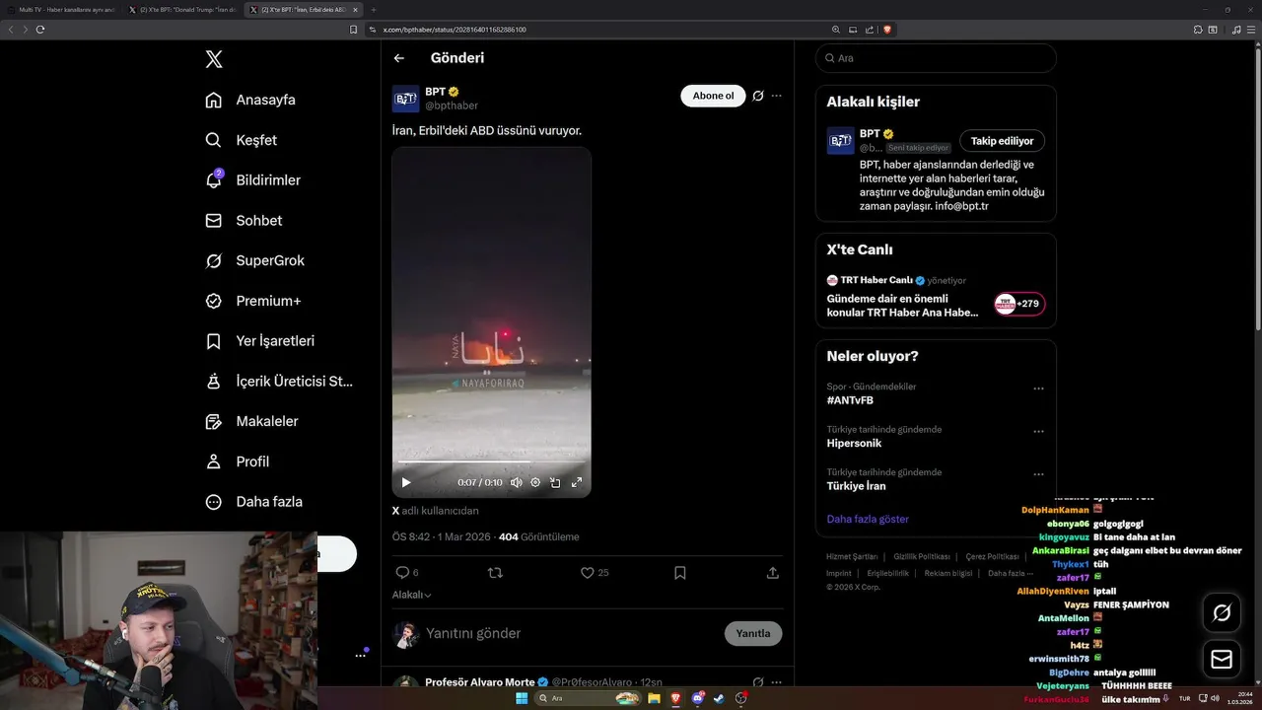Click Yanıtla button

tap(753, 633)
